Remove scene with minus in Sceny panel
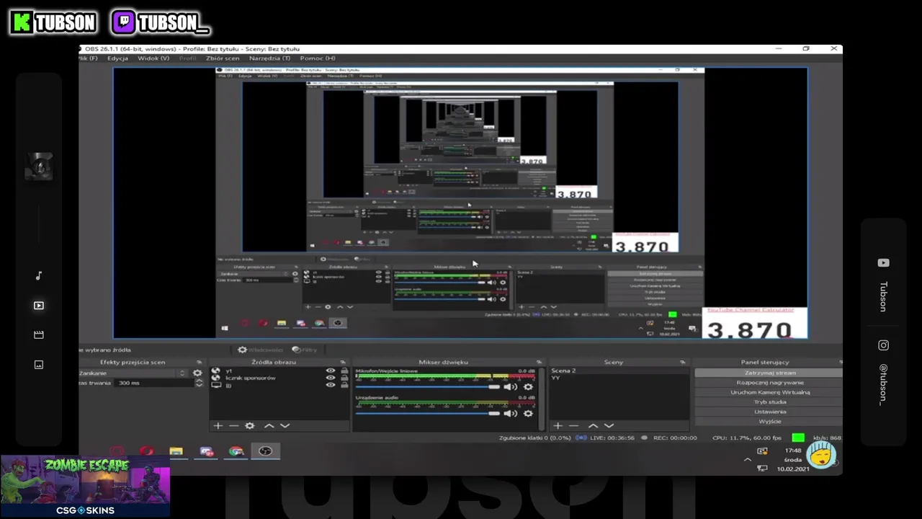The image size is (922, 519). [x=573, y=426]
